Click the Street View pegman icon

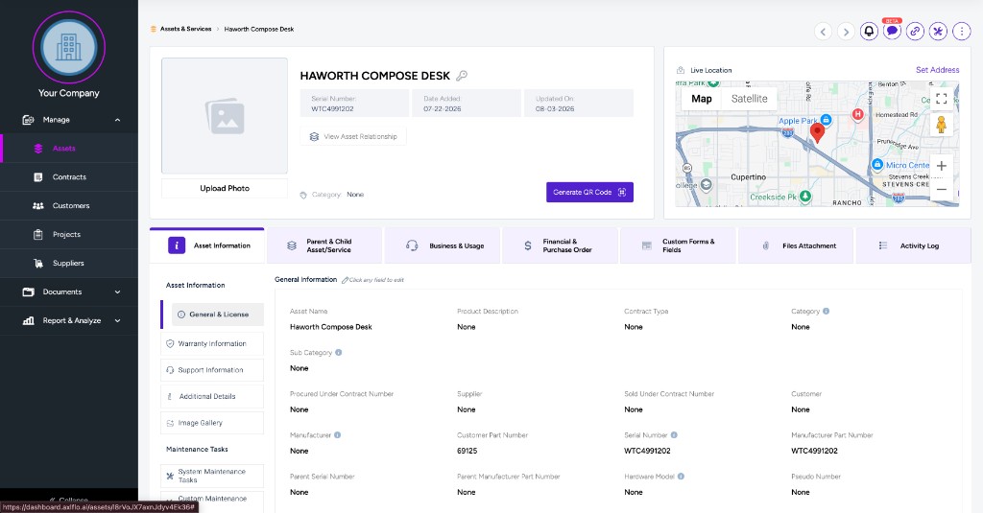point(941,125)
